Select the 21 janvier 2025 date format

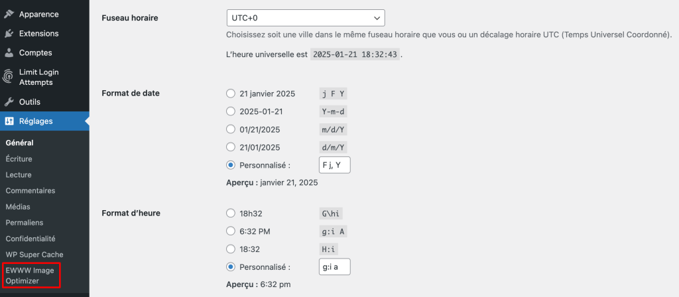coord(231,93)
